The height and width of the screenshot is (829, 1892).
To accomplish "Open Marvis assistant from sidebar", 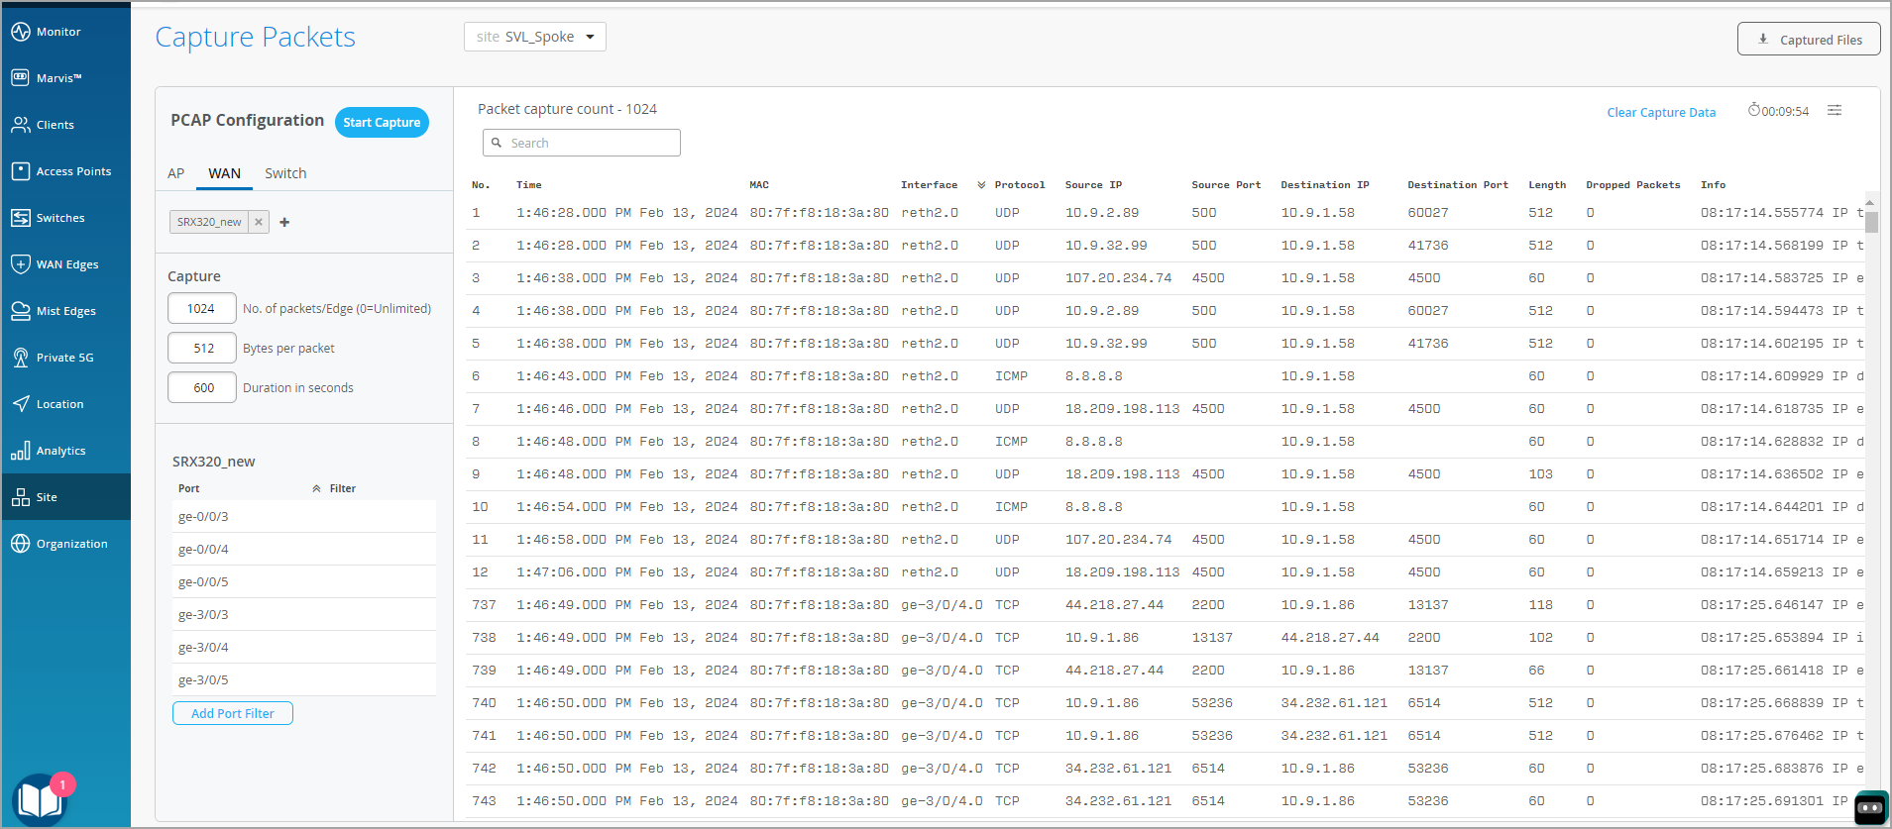I will (x=58, y=78).
